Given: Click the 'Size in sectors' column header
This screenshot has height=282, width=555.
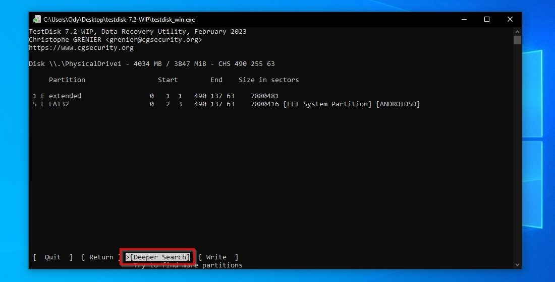Looking at the screenshot, I should pos(268,80).
